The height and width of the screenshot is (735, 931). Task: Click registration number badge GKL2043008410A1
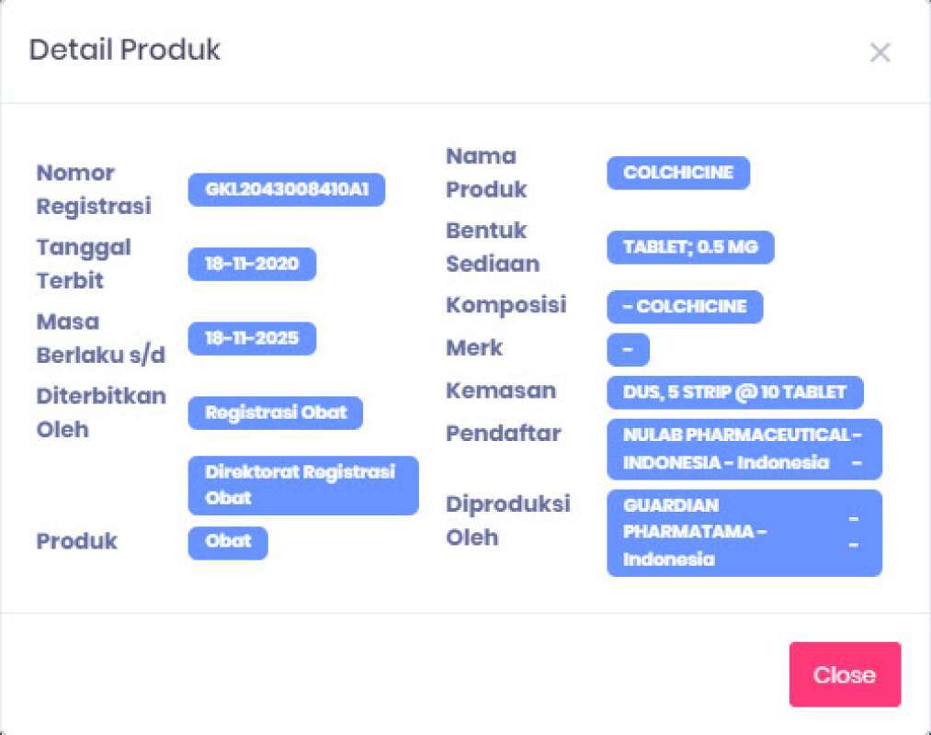pyautogui.click(x=287, y=190)
